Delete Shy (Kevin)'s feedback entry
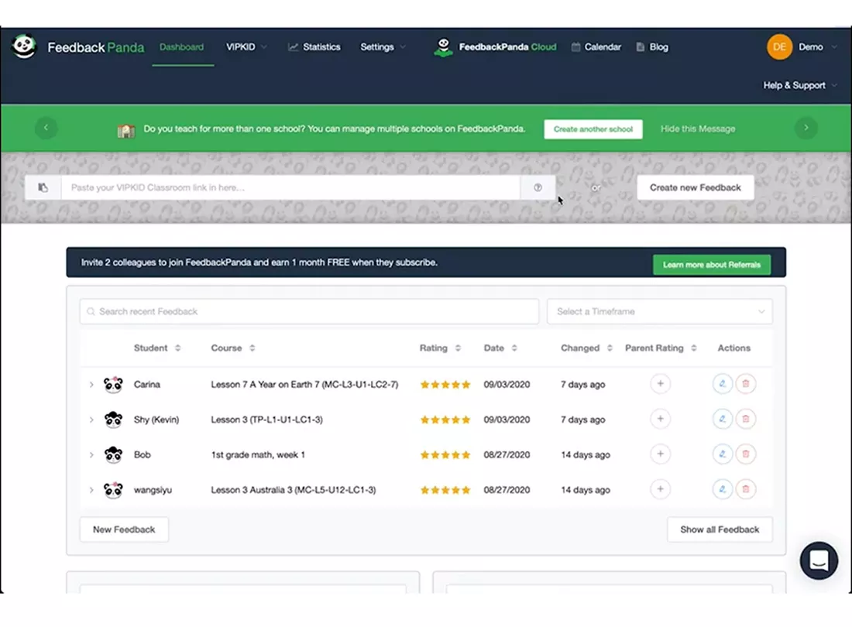Viewport: 852px width, 627px height. (x=745, y=419)
